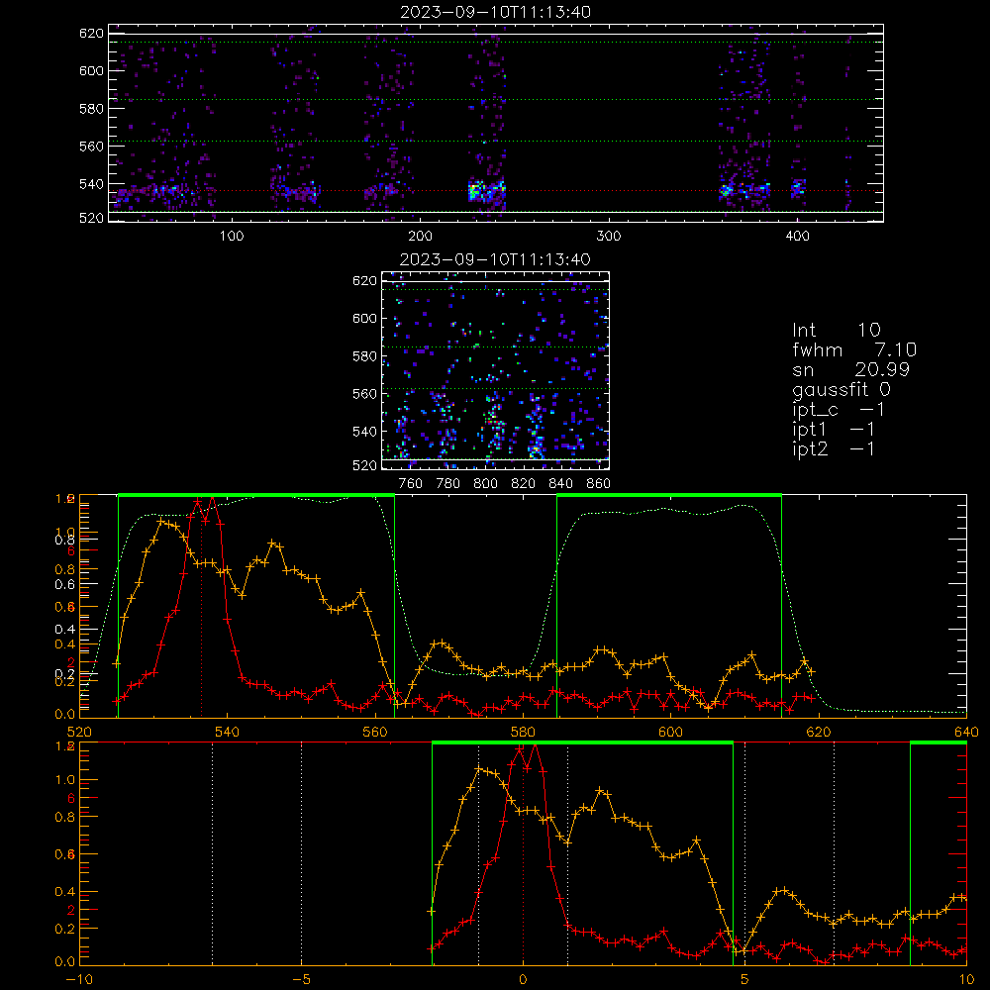Screen dimensions: 990x990
Task: Click the middle plot title 2023-09-10T11:13:40
Action: pyautogui.click(x=495, y=259)
